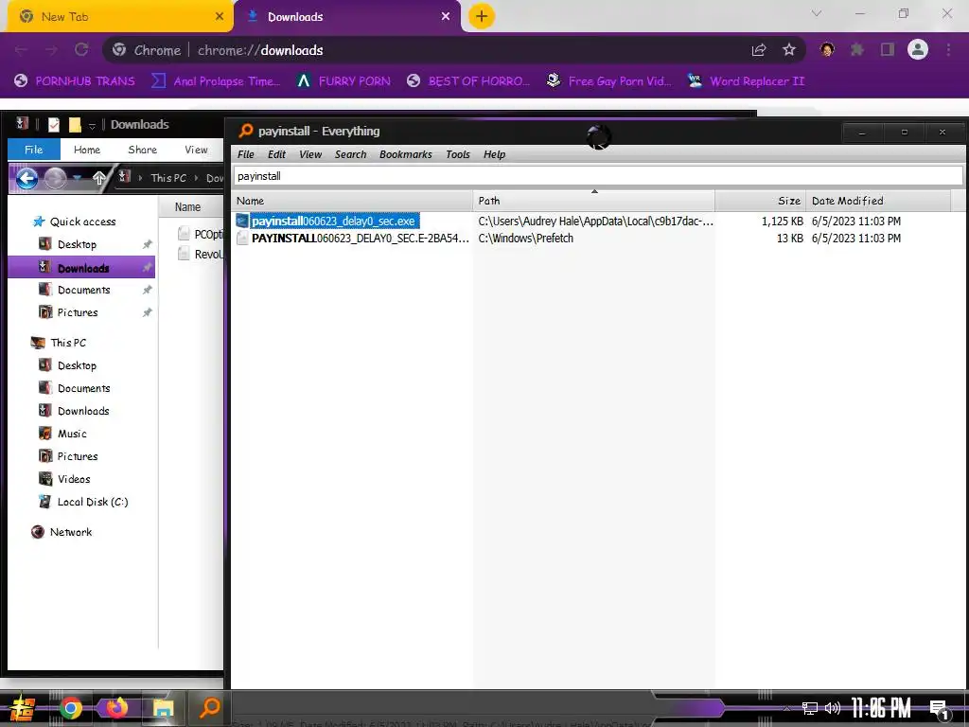
Task: Click Explorer forward arrow button
Action: click(55, 179)
